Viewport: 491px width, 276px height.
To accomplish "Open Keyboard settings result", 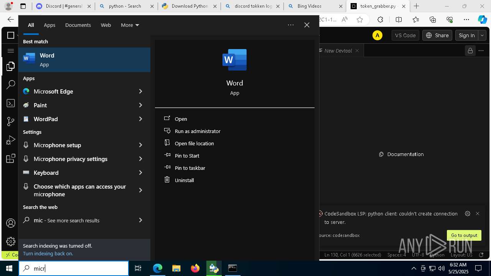I will coord(77,172).
